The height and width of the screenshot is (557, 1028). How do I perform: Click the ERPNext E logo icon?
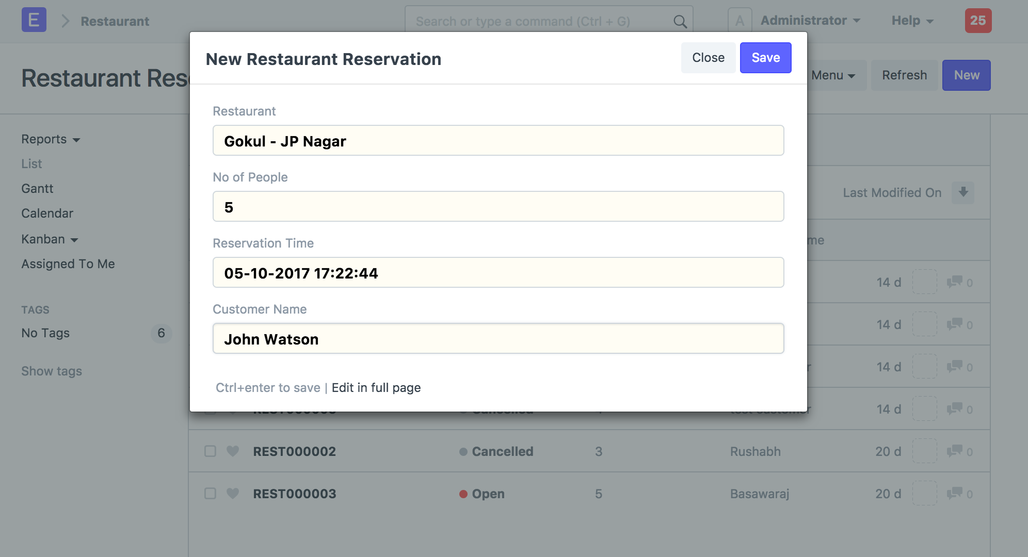pos(34,20)
